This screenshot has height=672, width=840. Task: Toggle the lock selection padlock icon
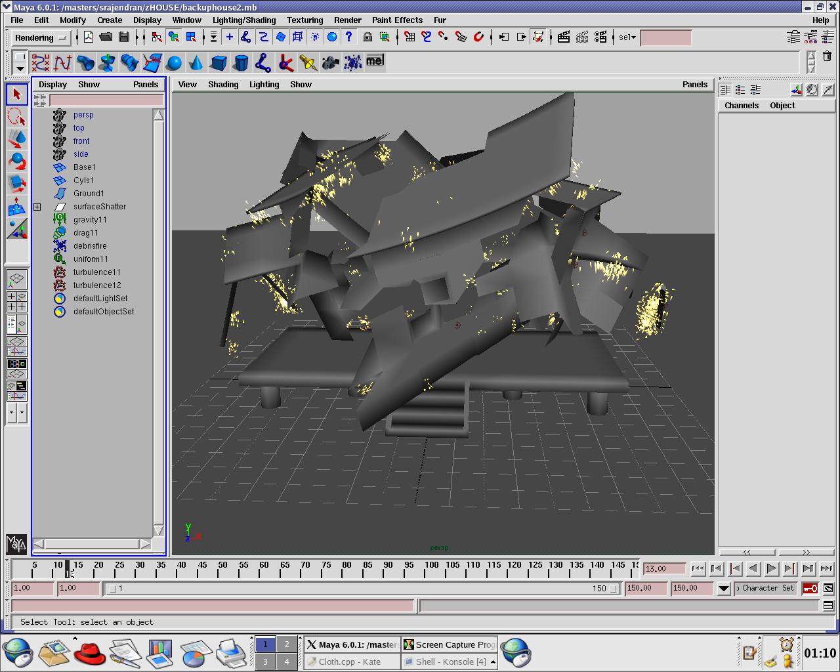(367, 37)
